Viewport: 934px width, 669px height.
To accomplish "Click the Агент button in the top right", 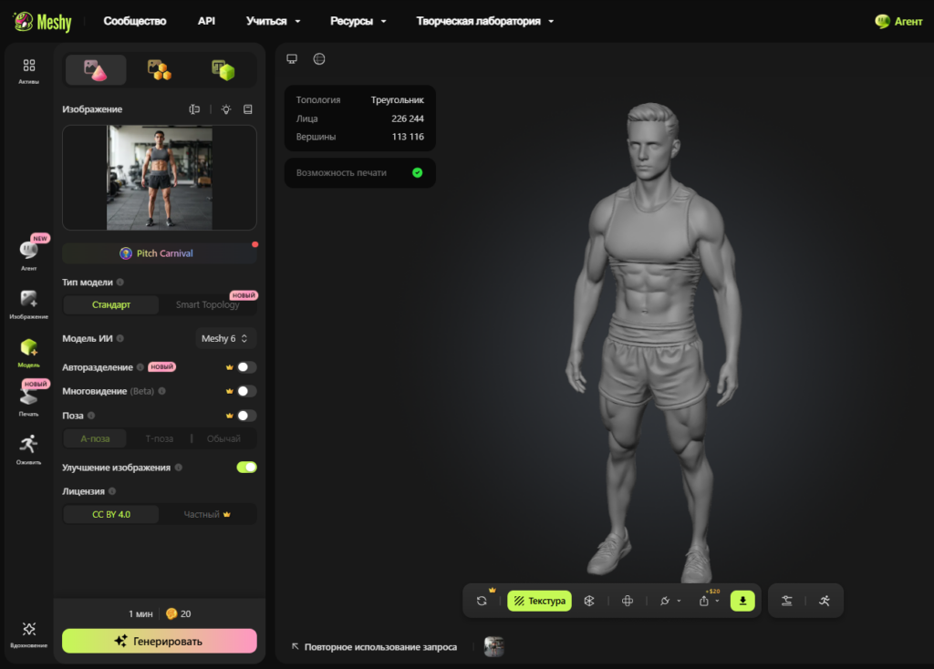I will (x=898, y=22).
